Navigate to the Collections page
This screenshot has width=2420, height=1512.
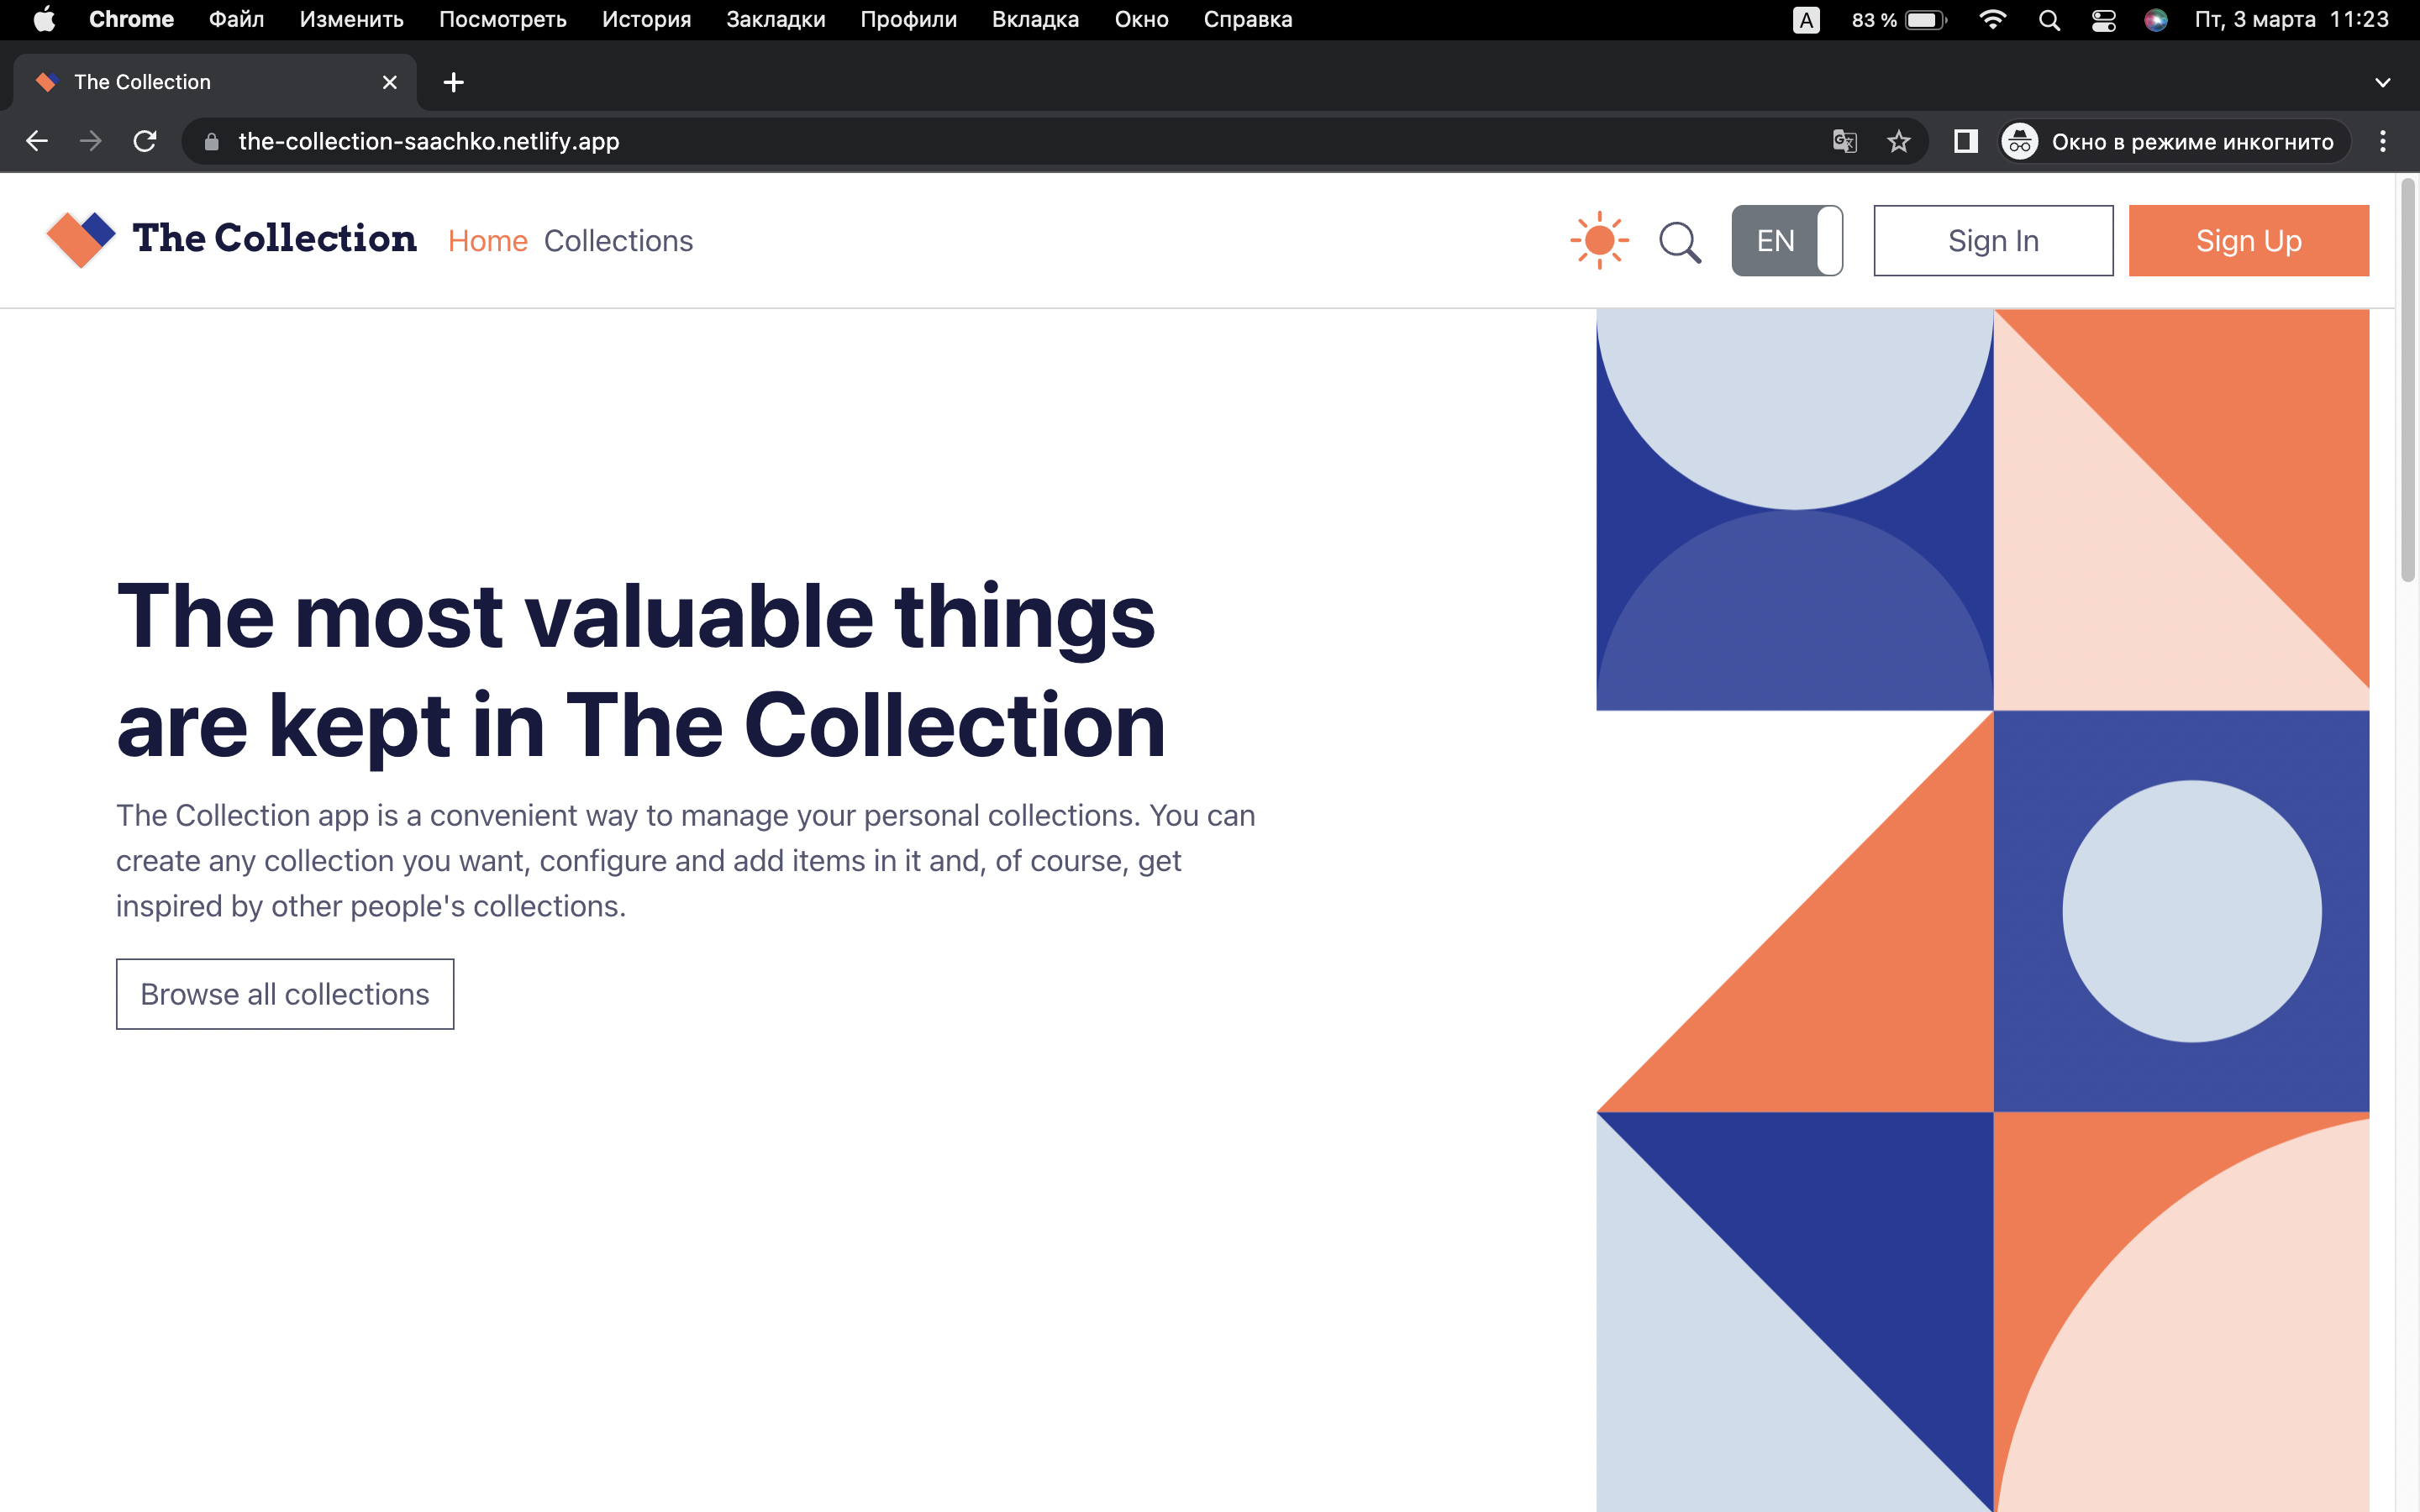[x=618, y=240]
